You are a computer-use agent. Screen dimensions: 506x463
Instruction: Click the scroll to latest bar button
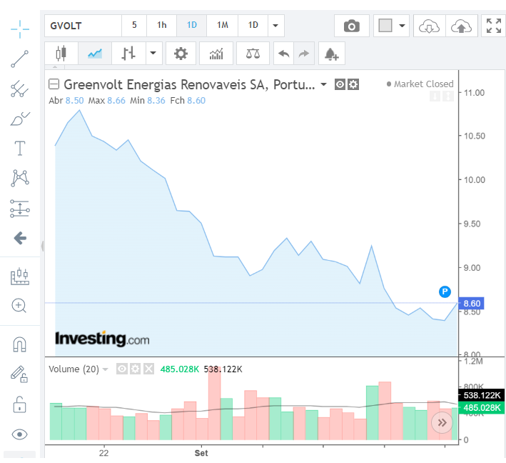[x=442, y=422]
